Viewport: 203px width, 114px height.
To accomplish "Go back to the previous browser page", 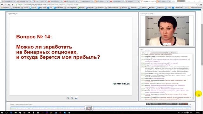I will [x=2, y=5].
